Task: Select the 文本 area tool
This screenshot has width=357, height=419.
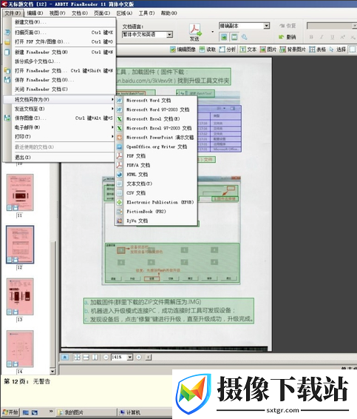Action: pyautogui.click(x=248, y=50)
